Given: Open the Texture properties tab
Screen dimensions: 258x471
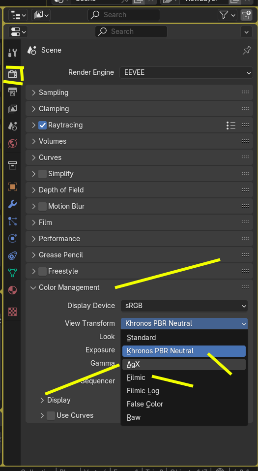Looking at the screenshot, I should coord(12,312).
